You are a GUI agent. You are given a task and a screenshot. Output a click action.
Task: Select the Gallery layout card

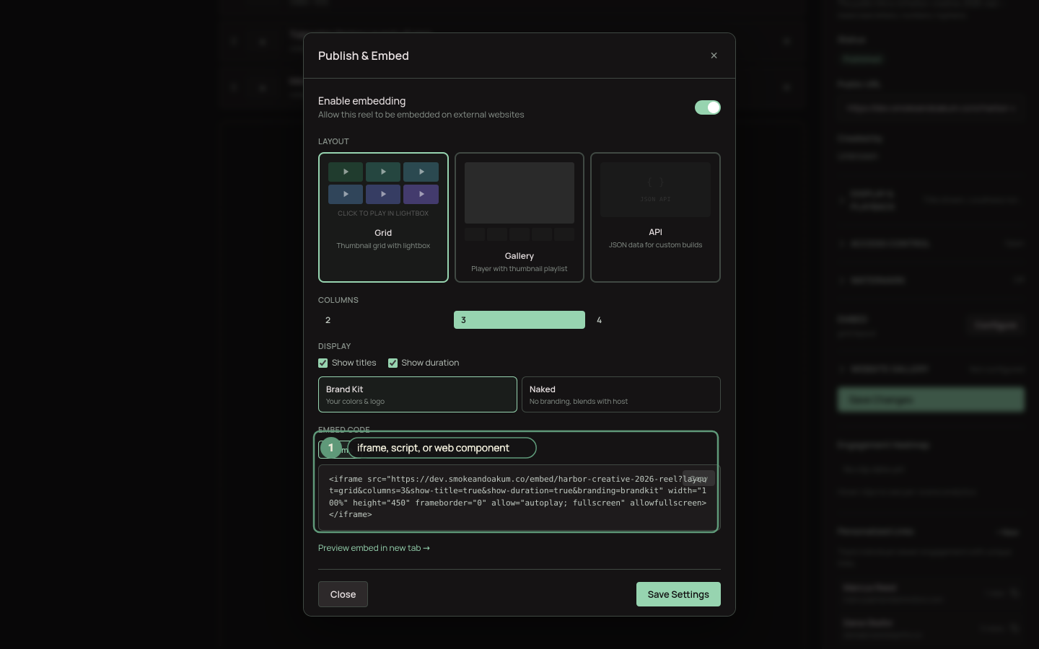click(519, 217)
